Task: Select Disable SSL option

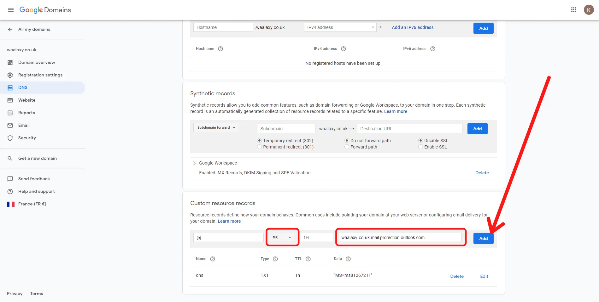Action: [x=420, y=141]
